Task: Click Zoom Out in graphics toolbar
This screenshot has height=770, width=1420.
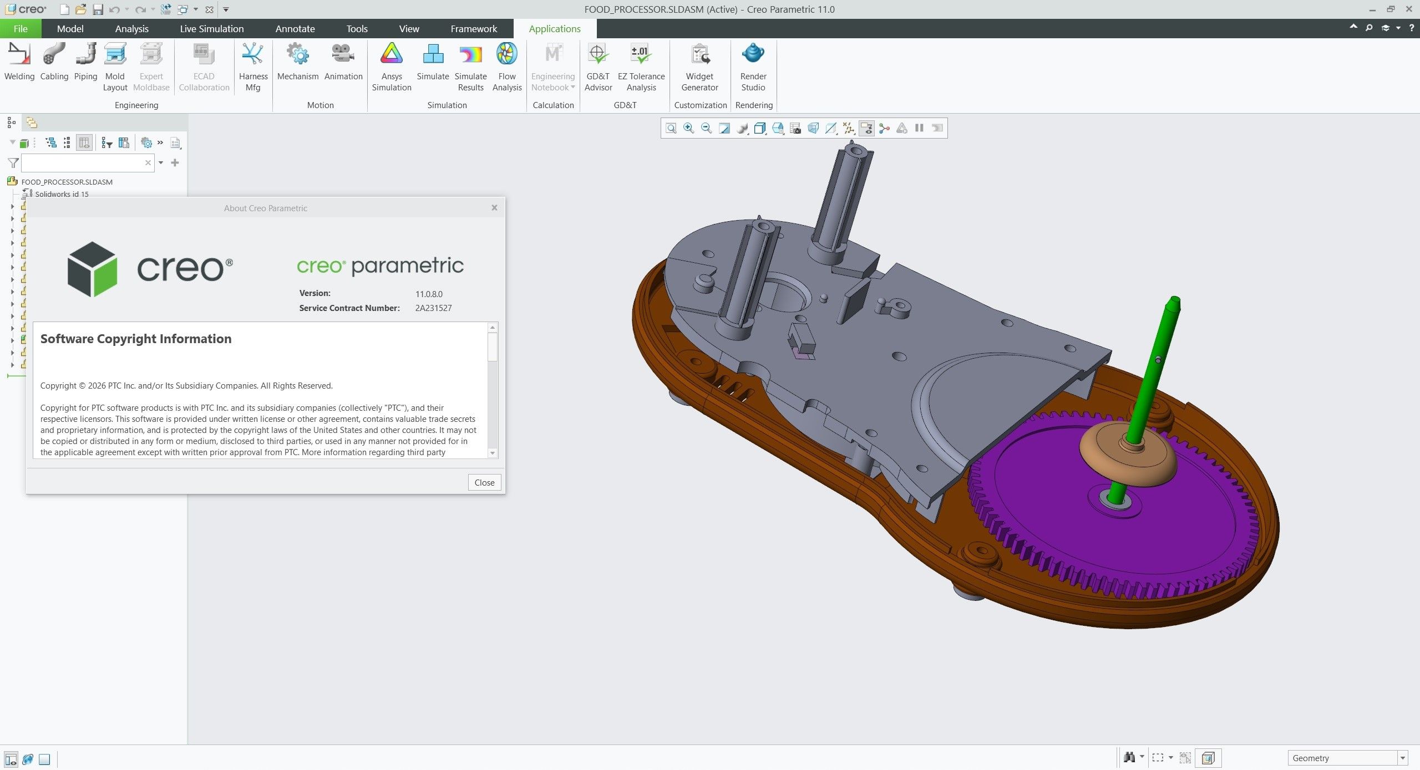Action: (x=707, y=129)
